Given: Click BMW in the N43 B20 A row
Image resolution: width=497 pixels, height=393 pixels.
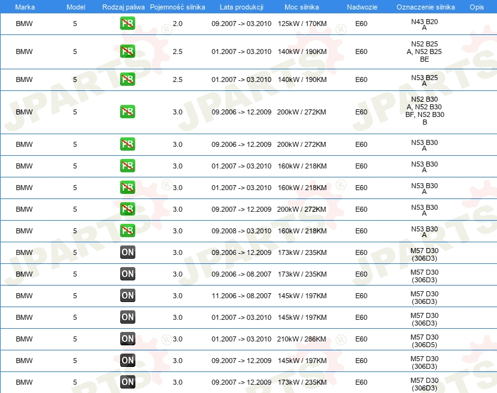Looking at the screenshot, I should 24,24.
